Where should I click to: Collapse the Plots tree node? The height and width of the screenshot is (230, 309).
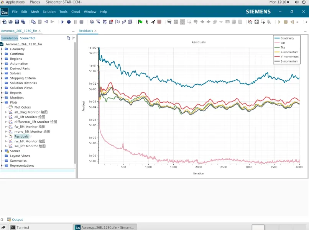pyautogui.click(x=2, y=103)
